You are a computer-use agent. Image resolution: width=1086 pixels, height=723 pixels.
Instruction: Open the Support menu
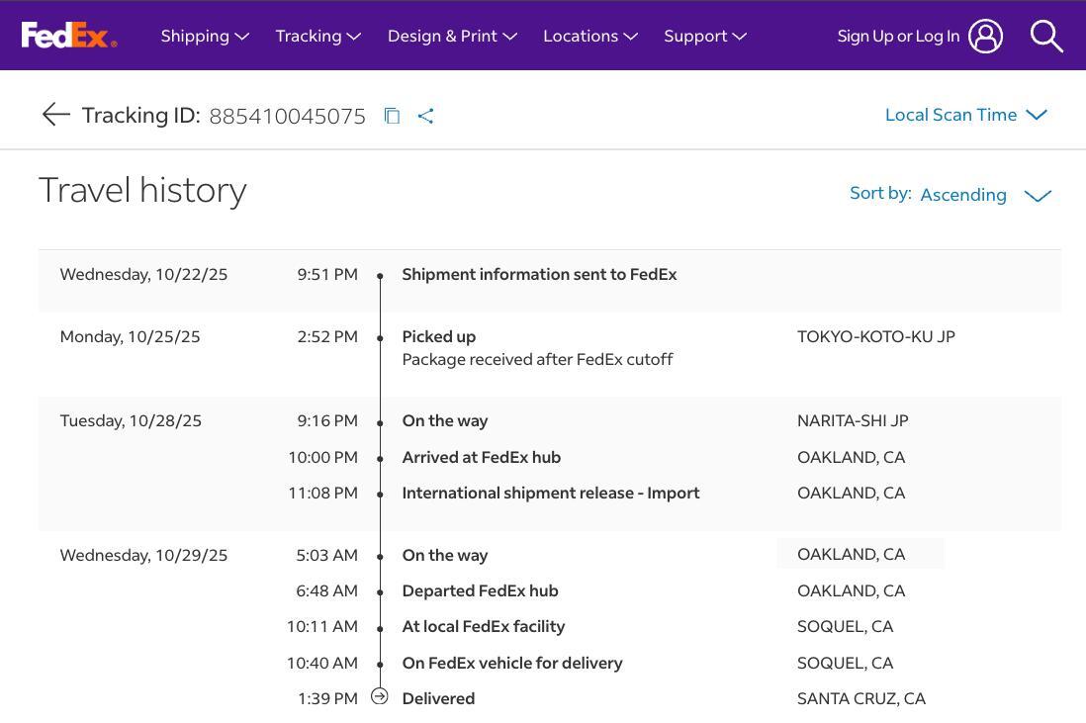tap(704, 36)
